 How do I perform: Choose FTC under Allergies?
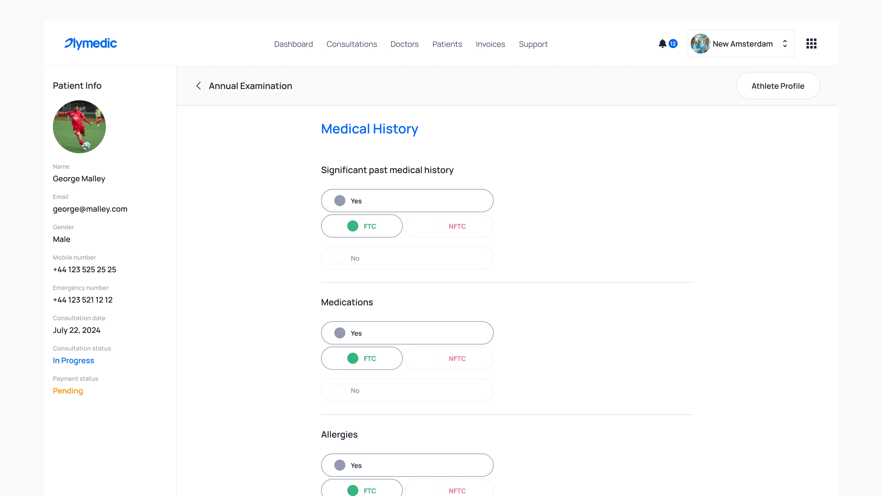pyautogui.click(x=362, y=488)
